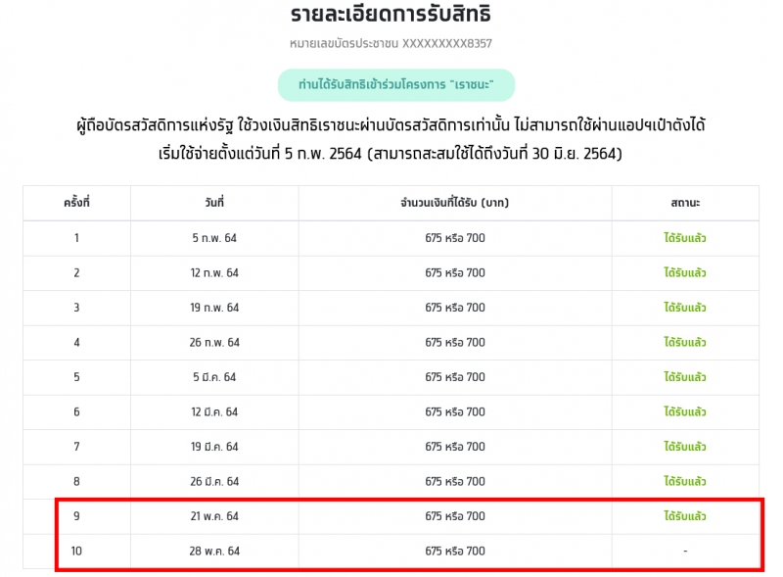Click the date "26 ก.พ. 64" cell
Screen dimensions: 783x577
tap(214, 343)
